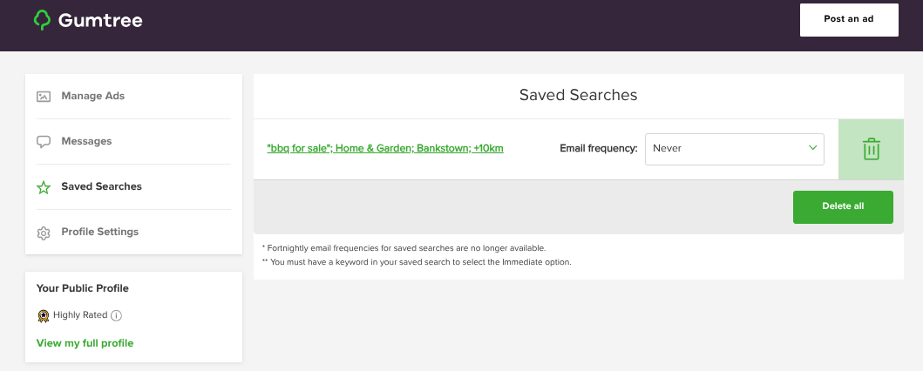923x371 pixels.
Task: Click the chevron arrow in the frequency dropdown
Action: coord(811,148)
